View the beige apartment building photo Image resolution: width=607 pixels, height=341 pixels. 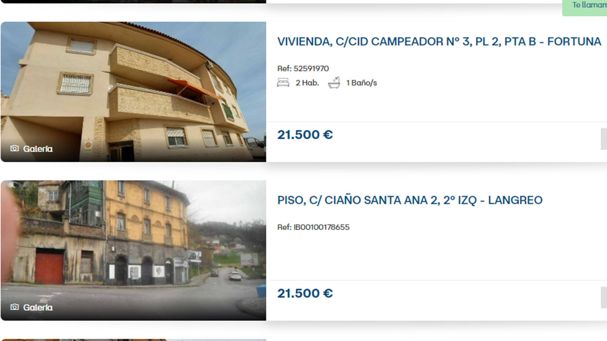point(133,92)
